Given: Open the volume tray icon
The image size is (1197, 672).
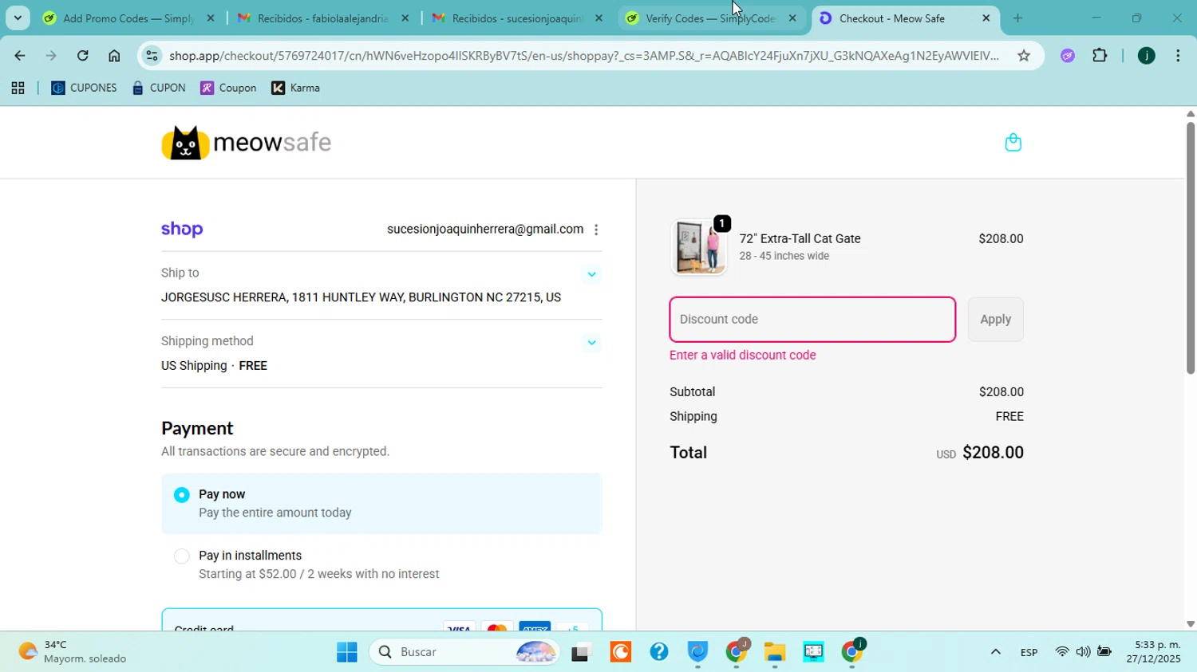Looking at the screenshot, I should pyautogui.click(x=1083, y=652).
